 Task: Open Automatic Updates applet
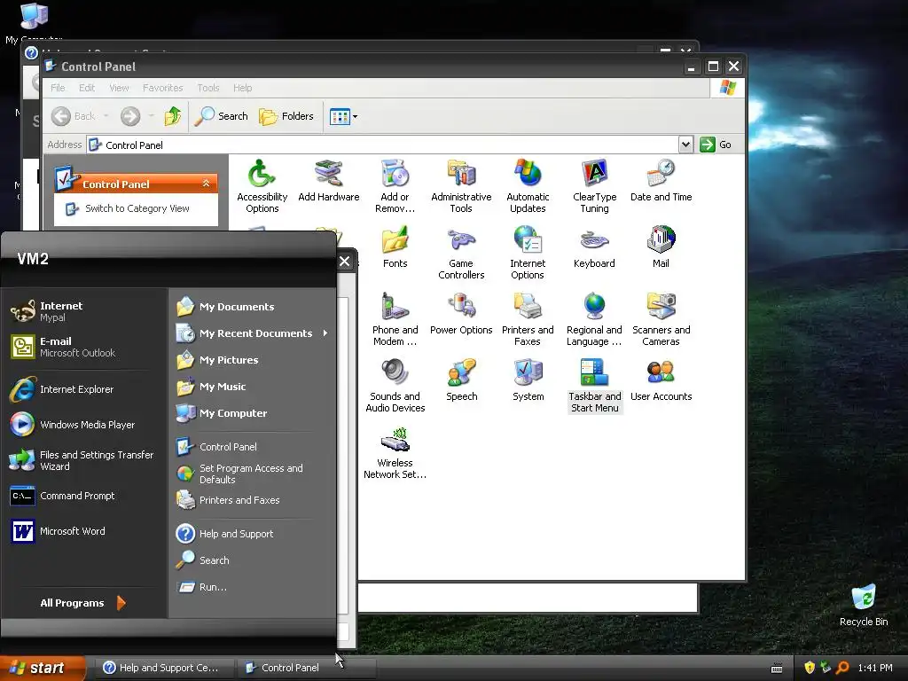click(x=528, y=185)
